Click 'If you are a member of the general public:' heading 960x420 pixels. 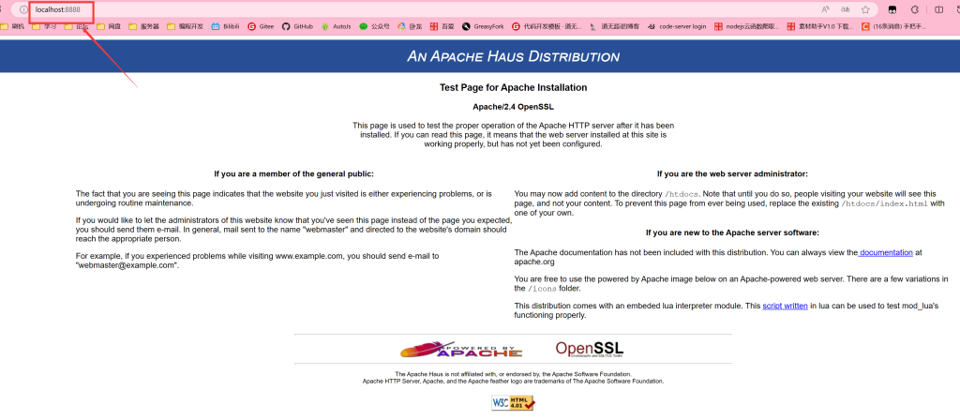pos(293,173)
